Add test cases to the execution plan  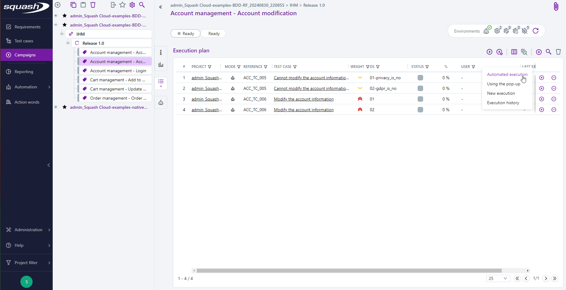tap(539, 52)
